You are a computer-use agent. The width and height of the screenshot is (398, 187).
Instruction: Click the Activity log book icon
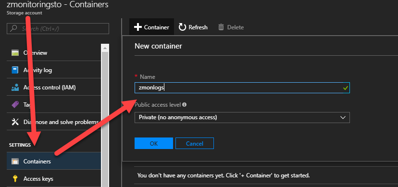pyautogui.click(x=15, y=70)
